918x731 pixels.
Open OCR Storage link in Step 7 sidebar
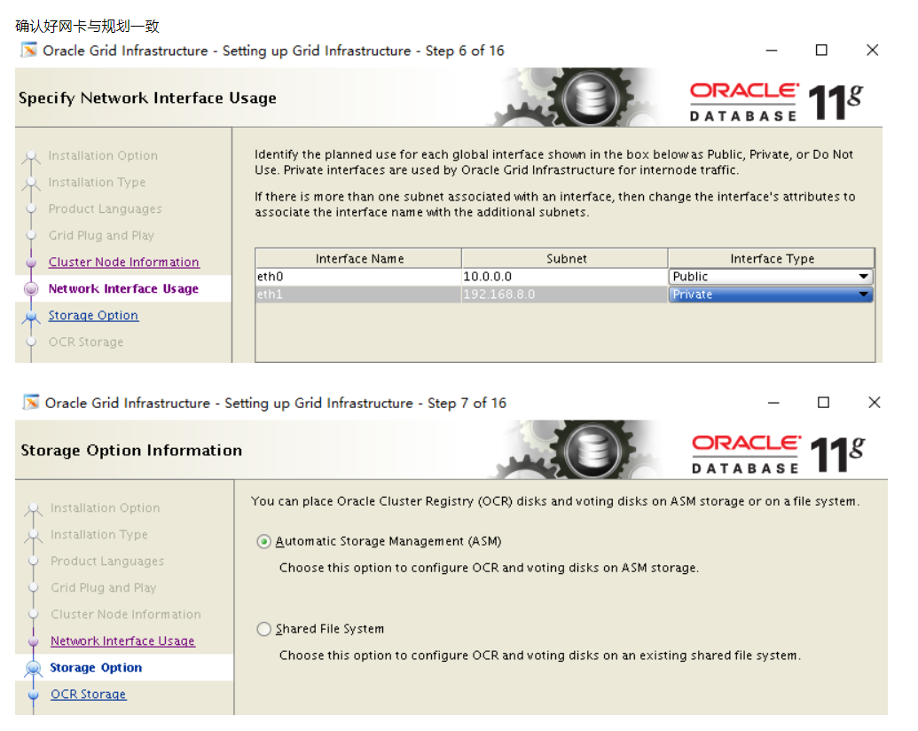click(x=88, y=695)
